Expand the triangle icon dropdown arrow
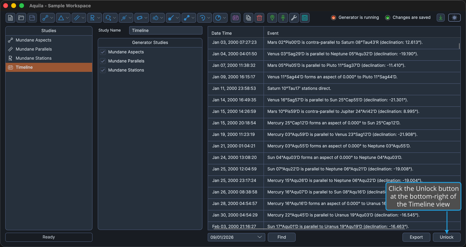The width and height of the screenshot is (466, 247). point(67,18)
